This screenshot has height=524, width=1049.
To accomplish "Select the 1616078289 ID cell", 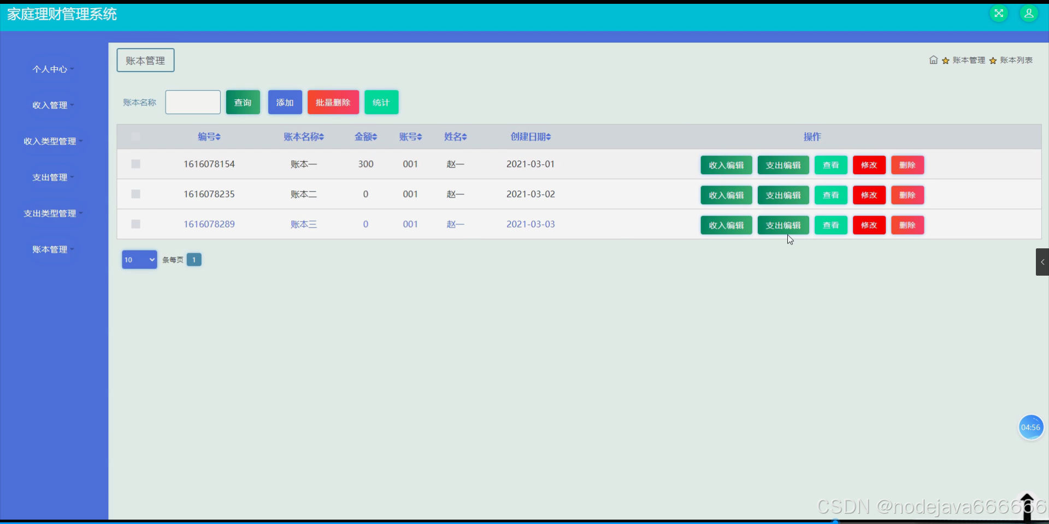I will 209,224.
